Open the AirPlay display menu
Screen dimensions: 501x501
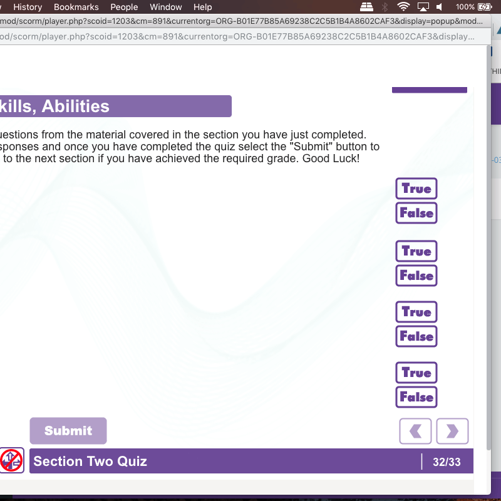point(423,7)
